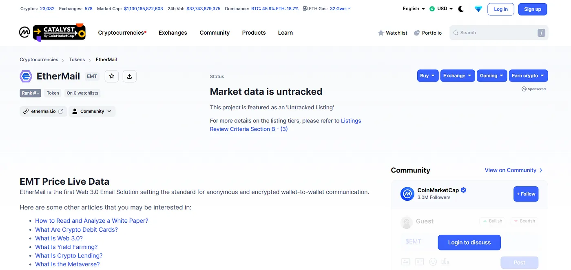Select the Bearish sentiment toggle
This screenshot has height=270, width=571.
524,221
